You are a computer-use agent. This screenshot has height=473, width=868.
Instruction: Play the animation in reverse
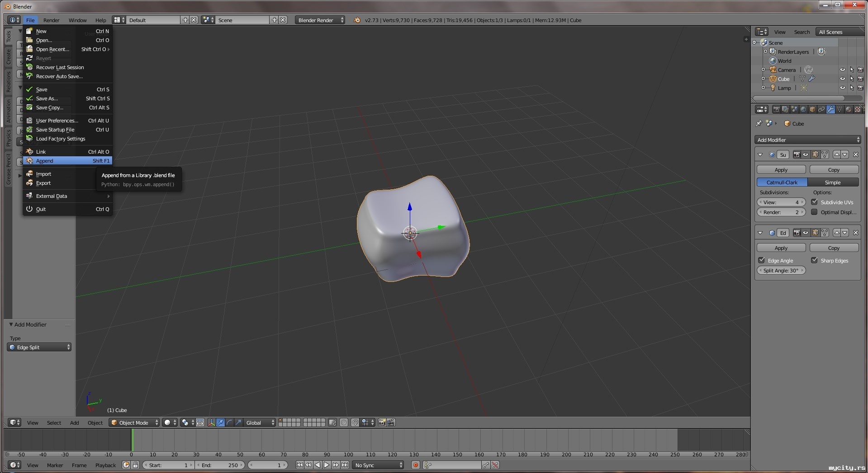point(318,465)
